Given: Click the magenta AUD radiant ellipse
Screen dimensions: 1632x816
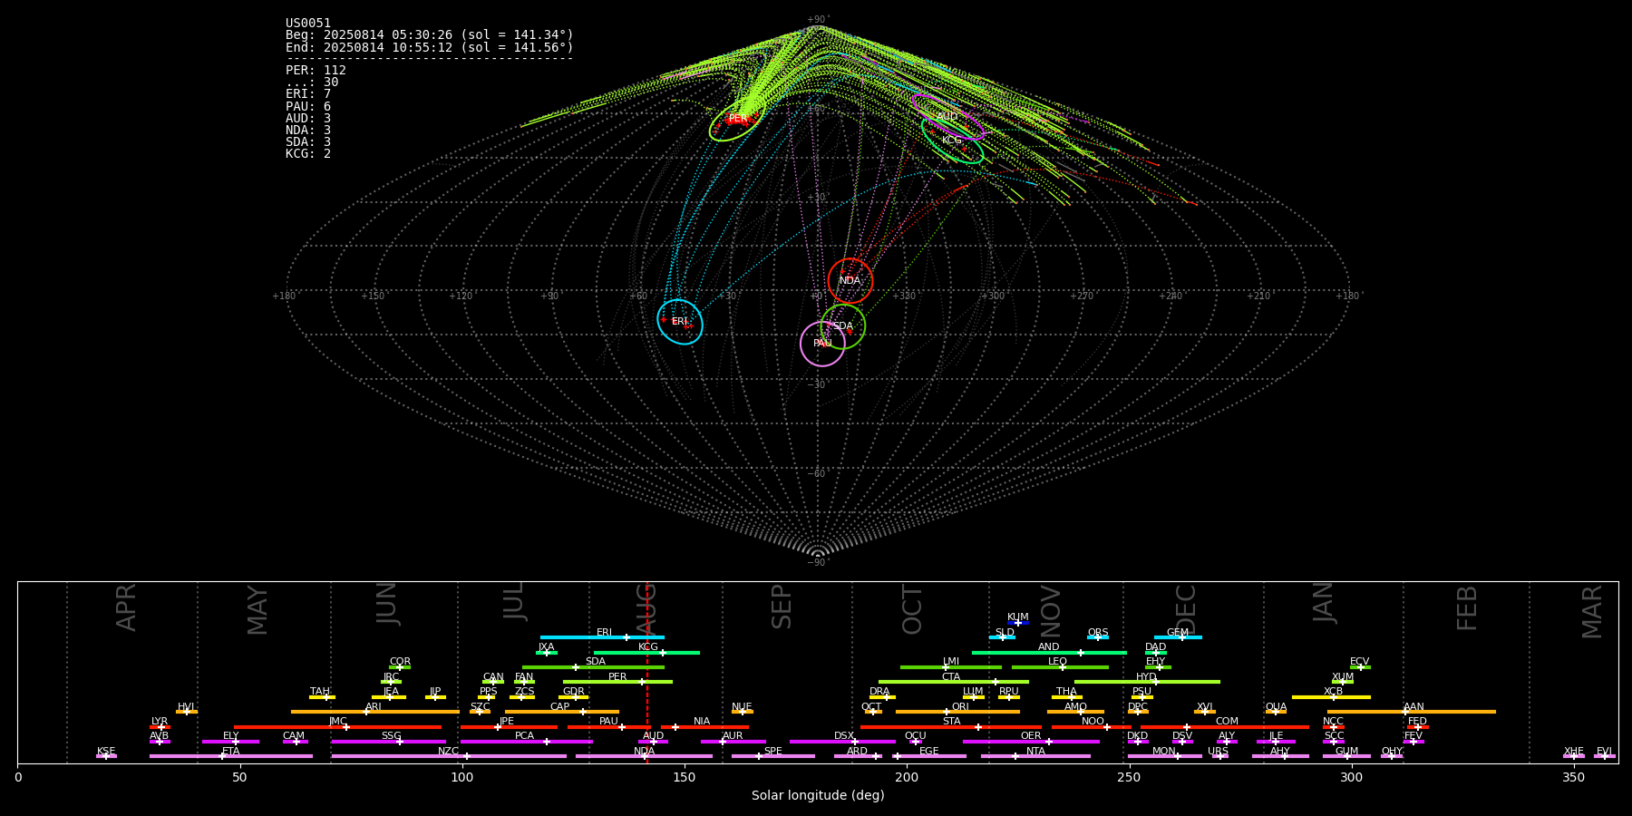Looking at the screenshot, I should 947,116.
